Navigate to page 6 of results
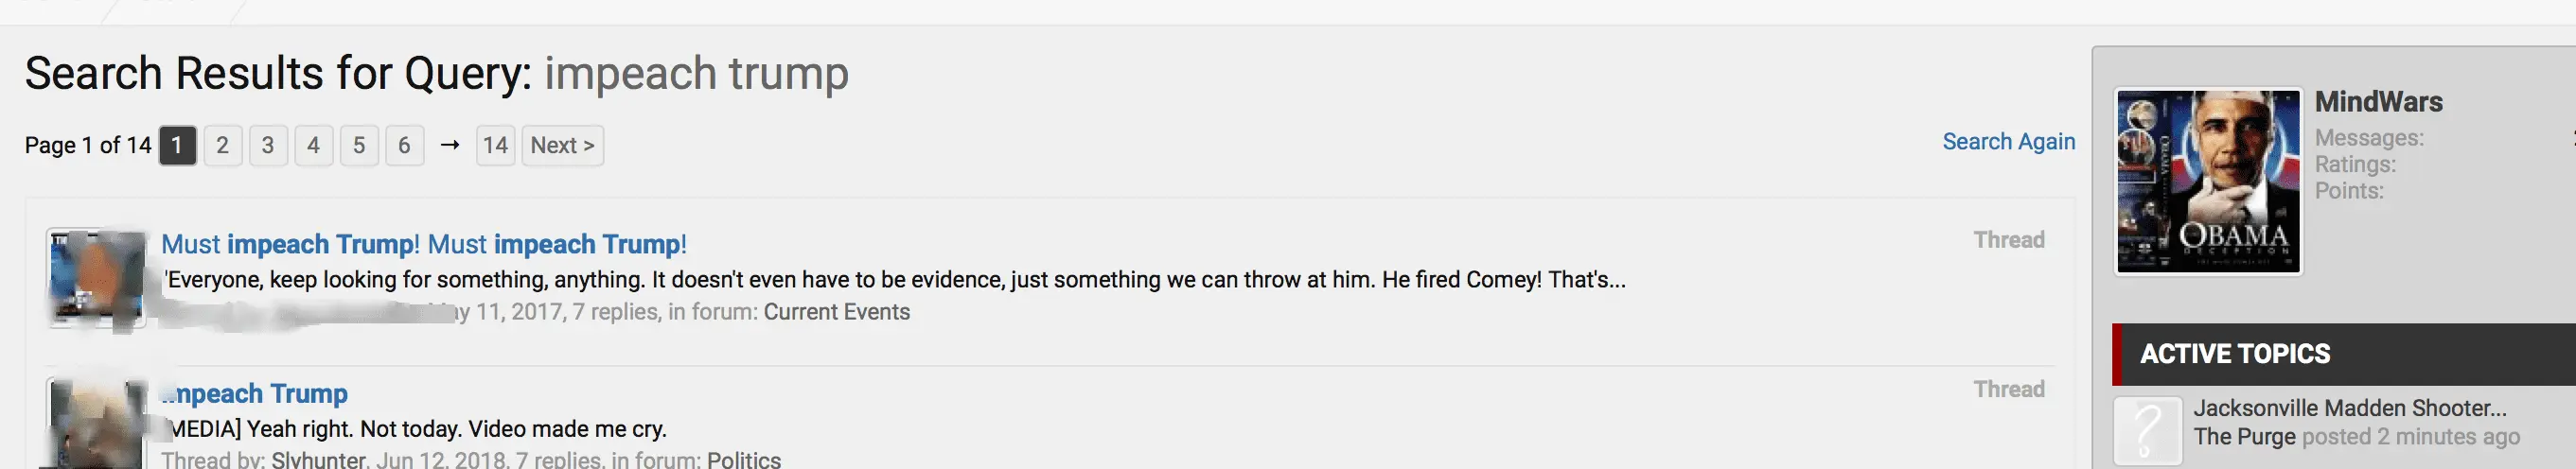The width and height of the screenshot is (2576, 469). pos(404,146)
